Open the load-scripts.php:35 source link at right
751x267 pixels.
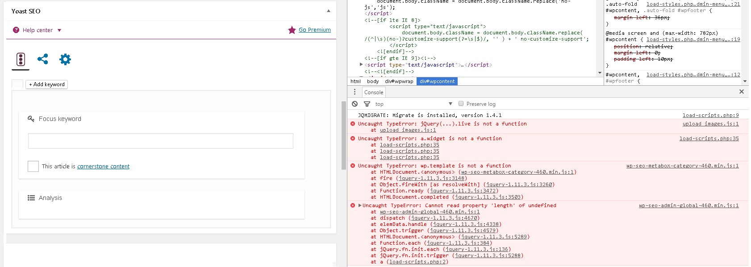tap(709, 138)
